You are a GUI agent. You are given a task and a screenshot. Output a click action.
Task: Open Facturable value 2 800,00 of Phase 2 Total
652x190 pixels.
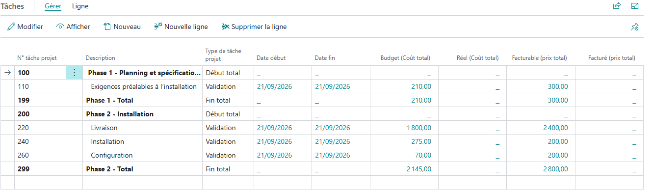555,169
